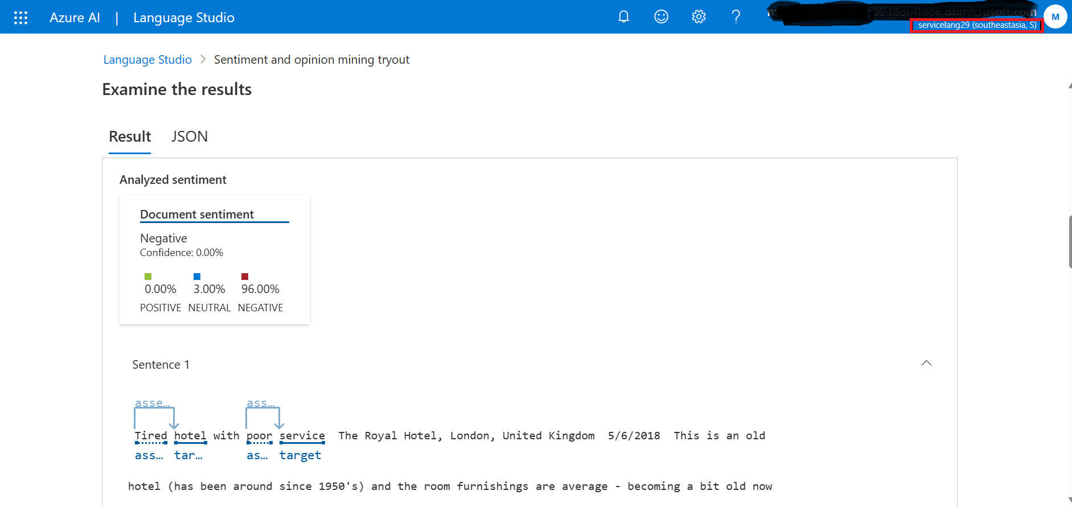Screen dimensions: 1072x507
Task: Click Language Studio in header bar
Action: 184,18
